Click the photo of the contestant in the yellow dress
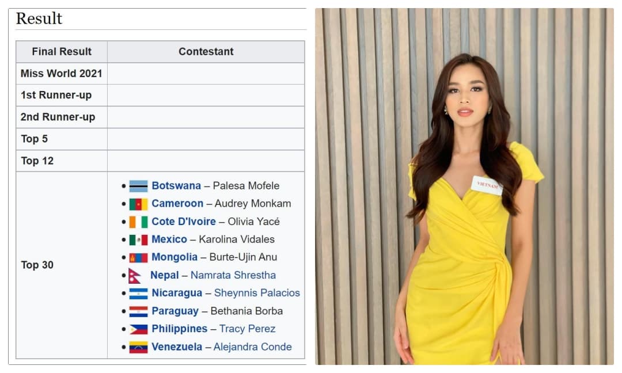622x373 pixels. click(464, 186)
